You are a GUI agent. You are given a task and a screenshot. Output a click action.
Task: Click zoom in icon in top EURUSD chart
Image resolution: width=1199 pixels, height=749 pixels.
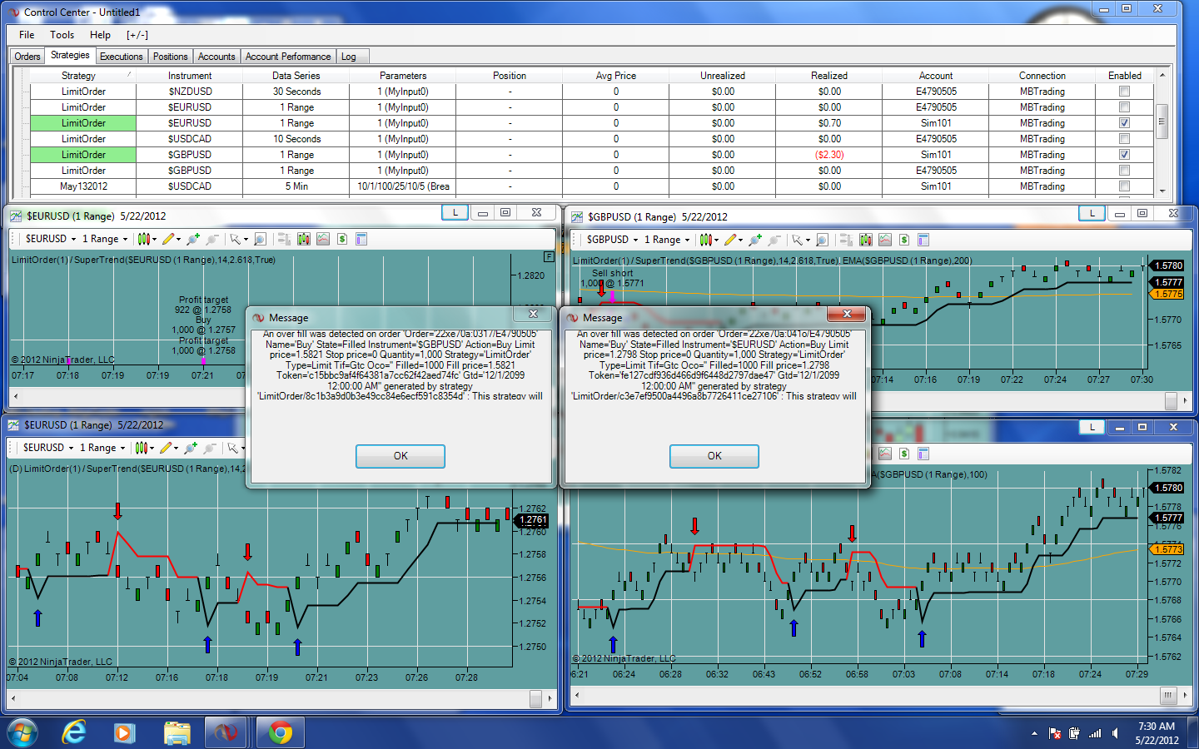(193, 239)
